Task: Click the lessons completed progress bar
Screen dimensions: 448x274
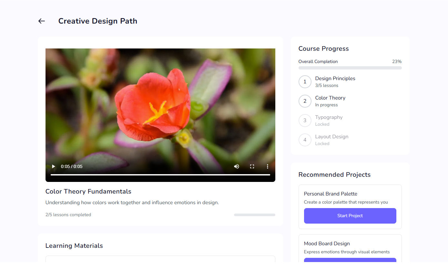Action: (x=254, y=215)
